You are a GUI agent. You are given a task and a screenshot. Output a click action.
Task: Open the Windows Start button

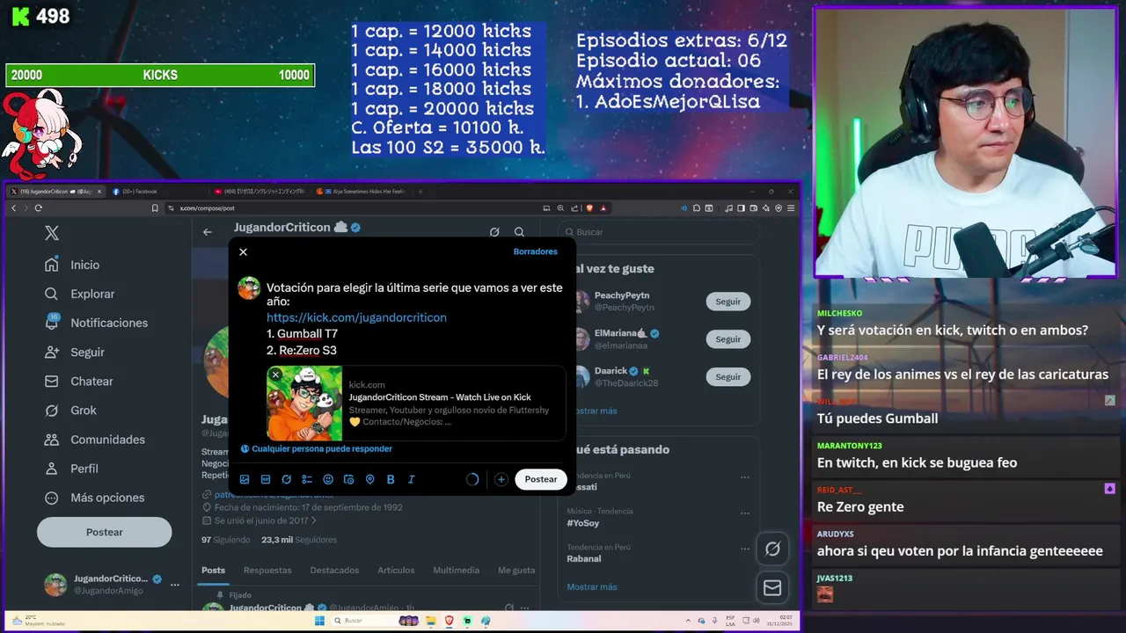click(320, 621)
